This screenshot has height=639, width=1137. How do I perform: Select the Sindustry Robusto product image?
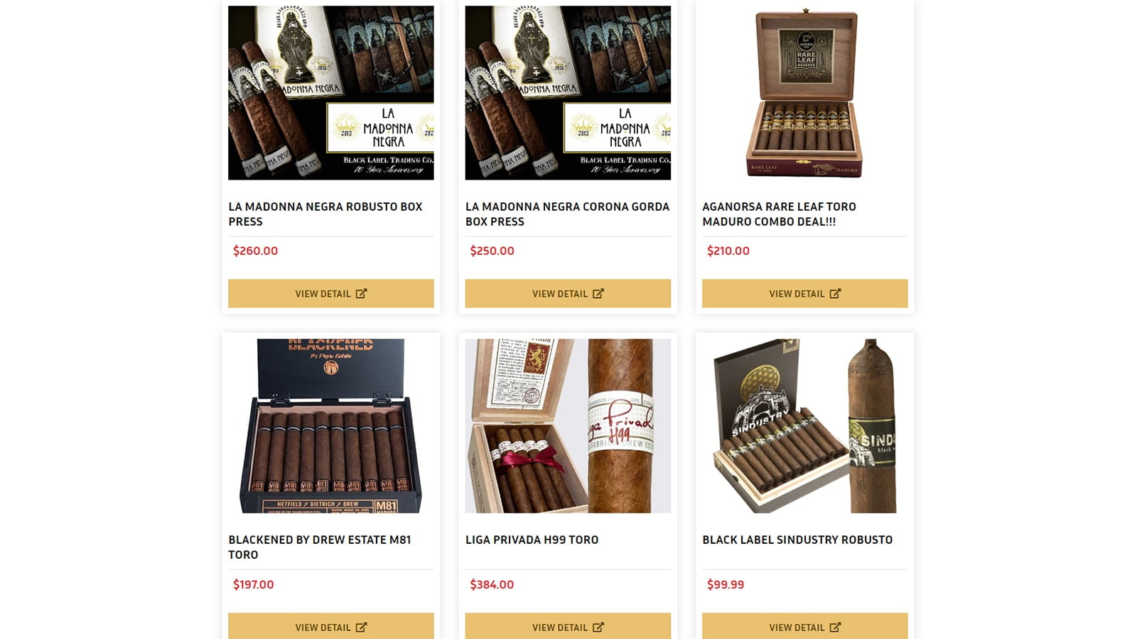pyautogui.click(x=805, y=426)
